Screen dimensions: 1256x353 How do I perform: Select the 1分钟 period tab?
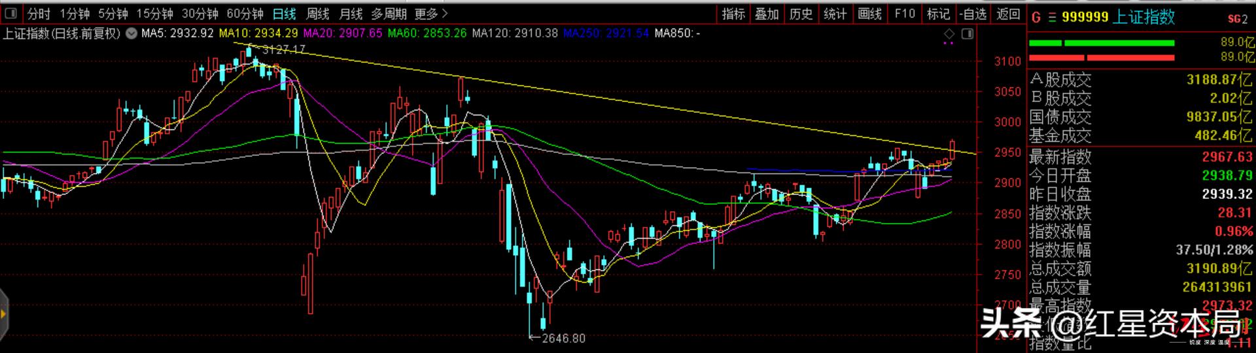(75, 14)
